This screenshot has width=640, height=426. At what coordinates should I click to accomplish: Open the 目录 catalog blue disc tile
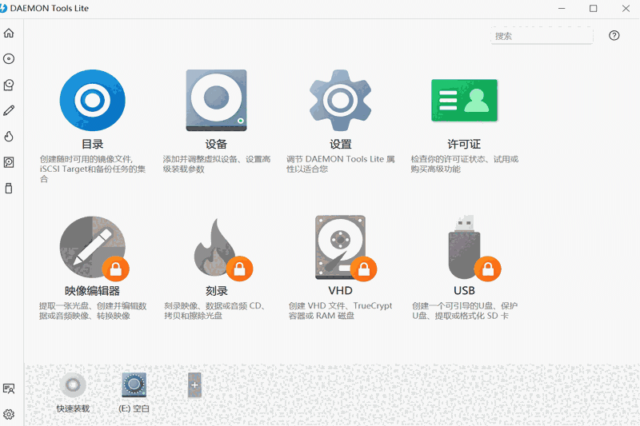pyautogui.click(x=92, y=100)
